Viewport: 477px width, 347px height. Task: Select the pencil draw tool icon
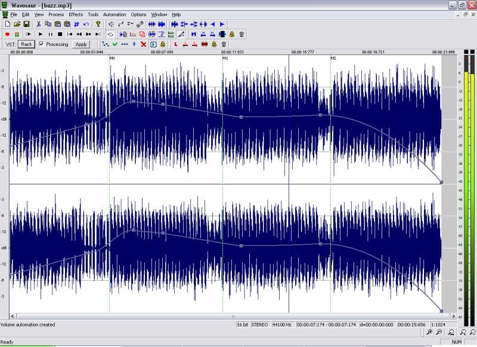[181, 35]
